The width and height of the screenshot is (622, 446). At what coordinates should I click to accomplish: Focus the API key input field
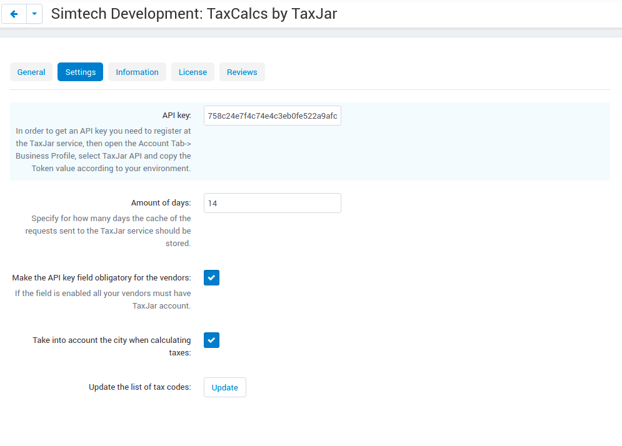click(273, 116)
